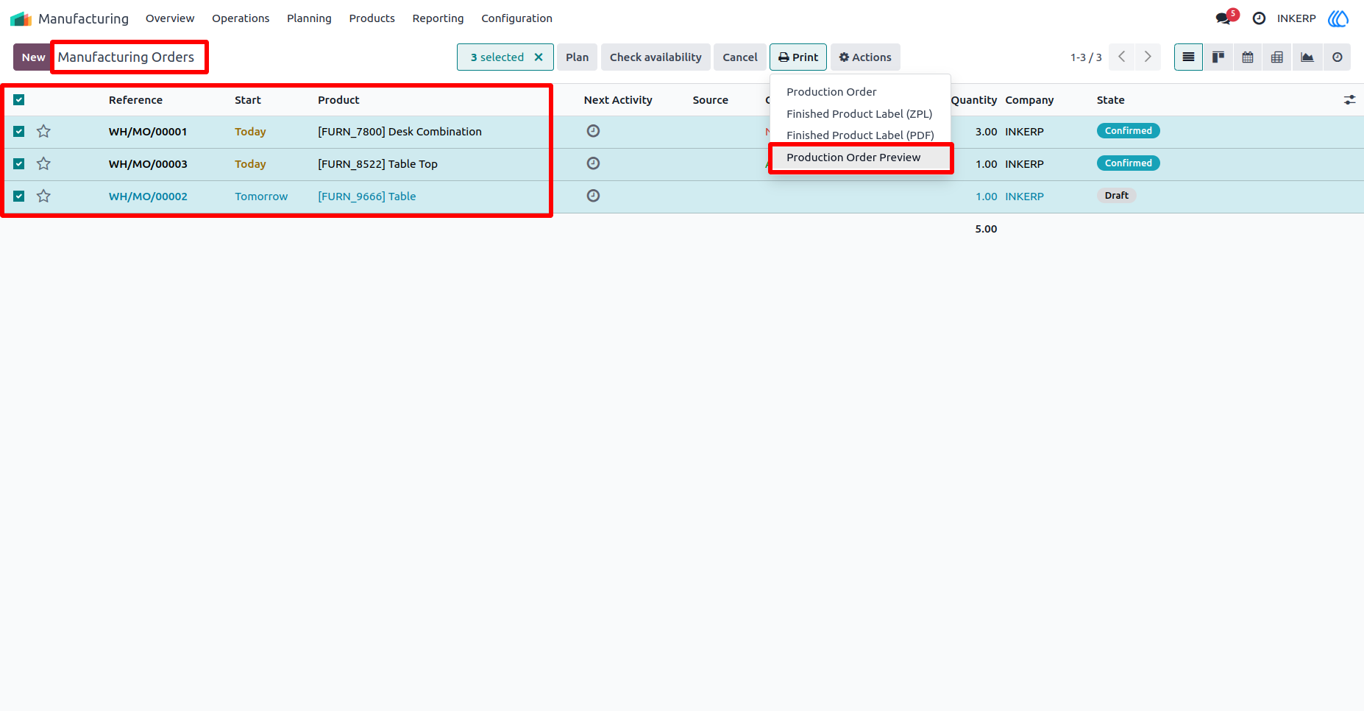Viewport: 1364px width, 711px height.
Task: Choose Production Order Preview
Action: (x=860, y=158)
